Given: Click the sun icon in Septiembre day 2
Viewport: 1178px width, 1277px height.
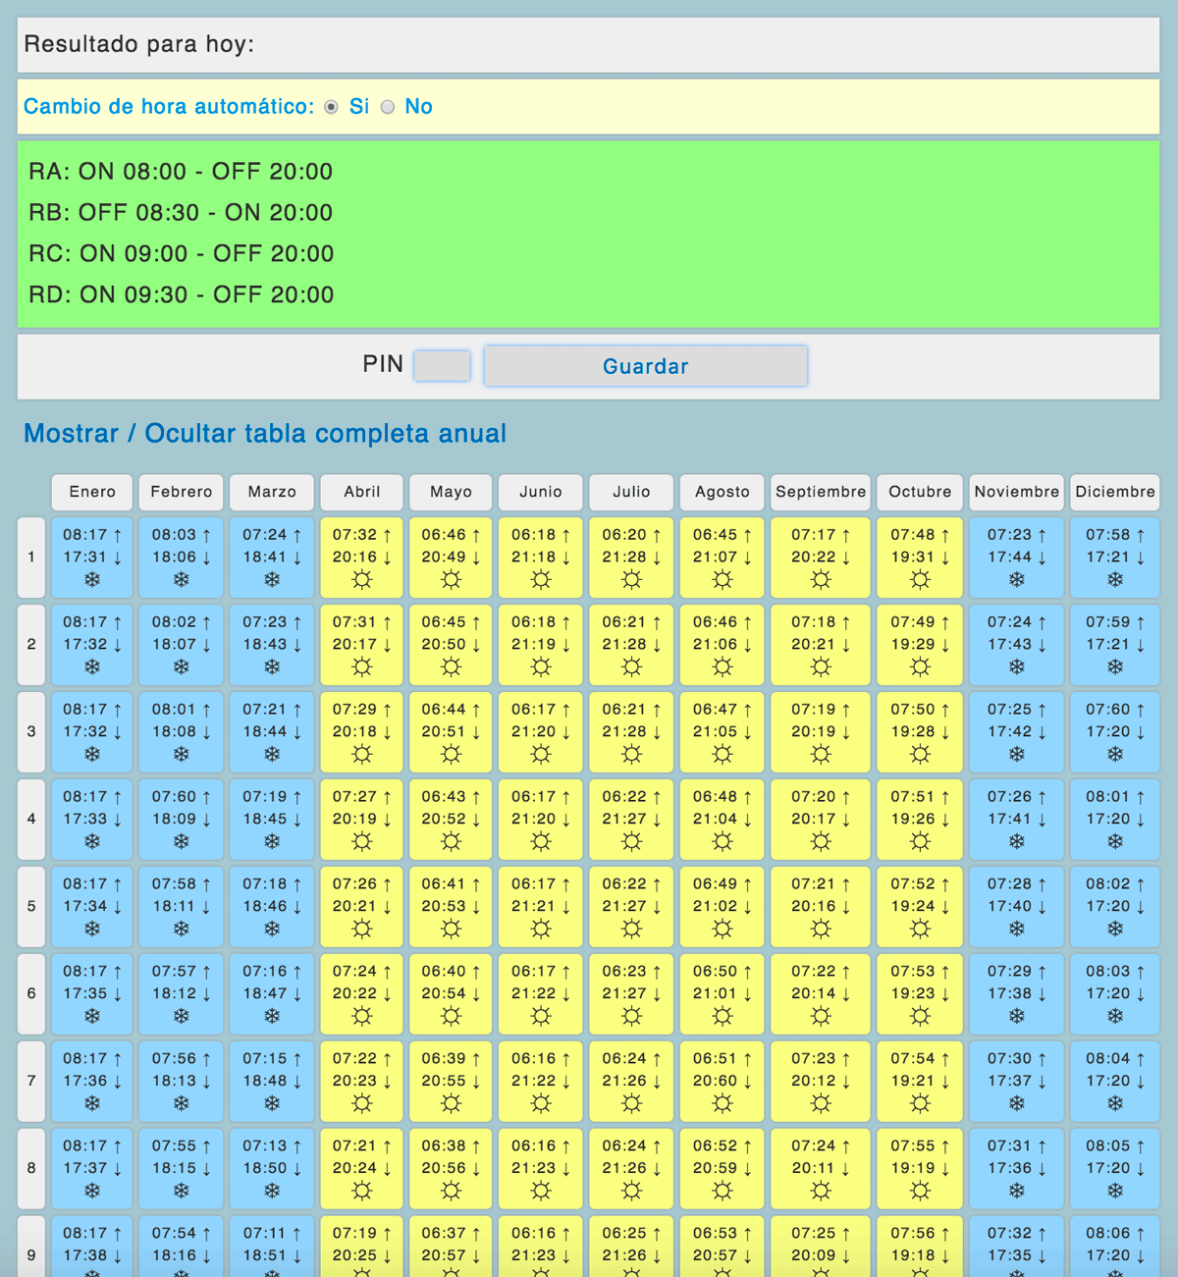Looking at the screenshot, I should click(821, 667).
